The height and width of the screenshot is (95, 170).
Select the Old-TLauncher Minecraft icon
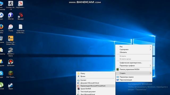coord(11,74)
